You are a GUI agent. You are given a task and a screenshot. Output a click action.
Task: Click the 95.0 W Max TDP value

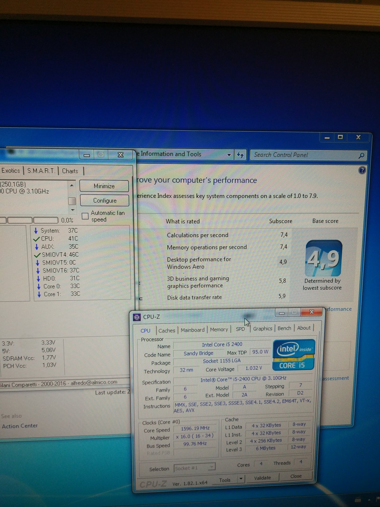click(x=260, y=352)
